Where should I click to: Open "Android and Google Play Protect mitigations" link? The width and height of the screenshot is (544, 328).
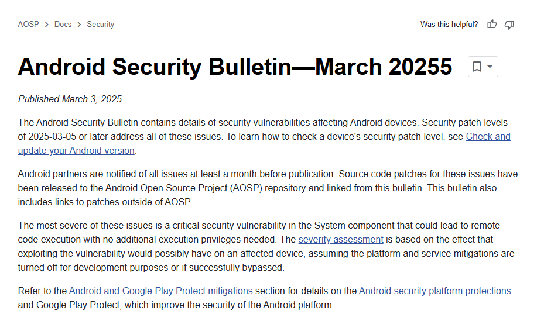click(x=160, y=291)
